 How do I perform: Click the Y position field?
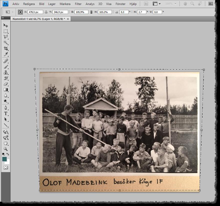60,12
